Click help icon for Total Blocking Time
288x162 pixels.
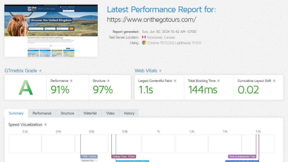[218, 81]
